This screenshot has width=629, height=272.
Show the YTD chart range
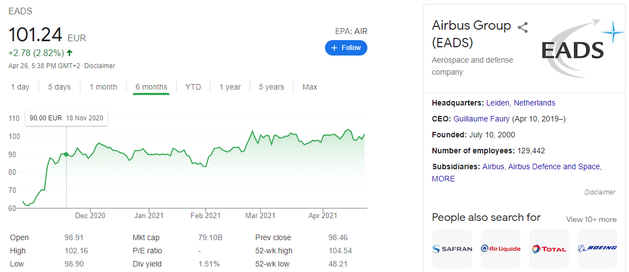point(193,87)
